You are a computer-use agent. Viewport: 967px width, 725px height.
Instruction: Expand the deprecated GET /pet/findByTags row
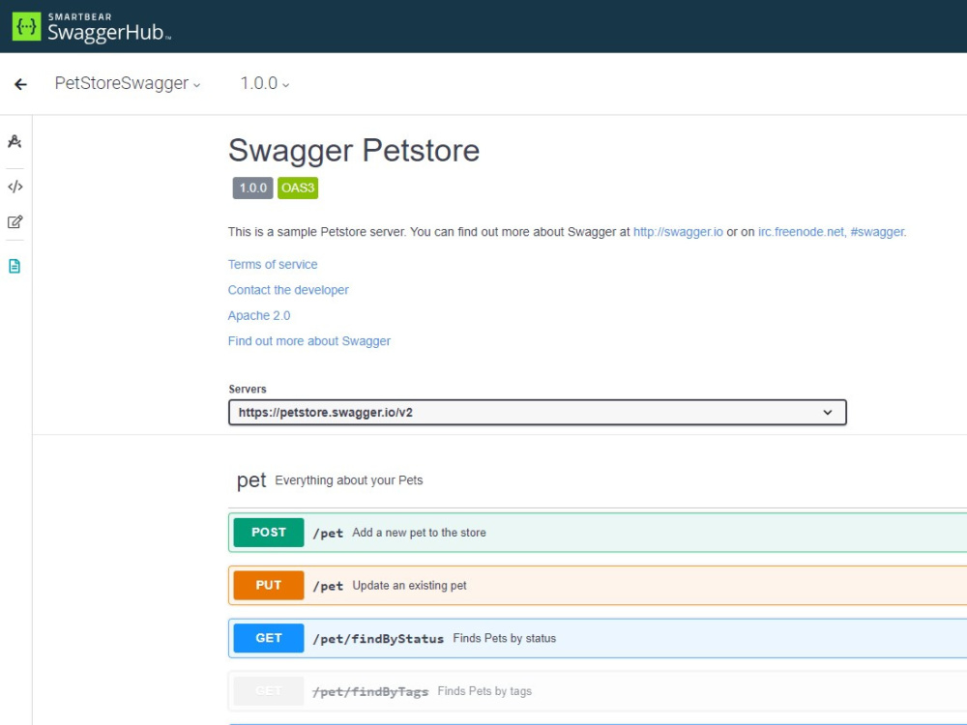(x=580, y=690)
